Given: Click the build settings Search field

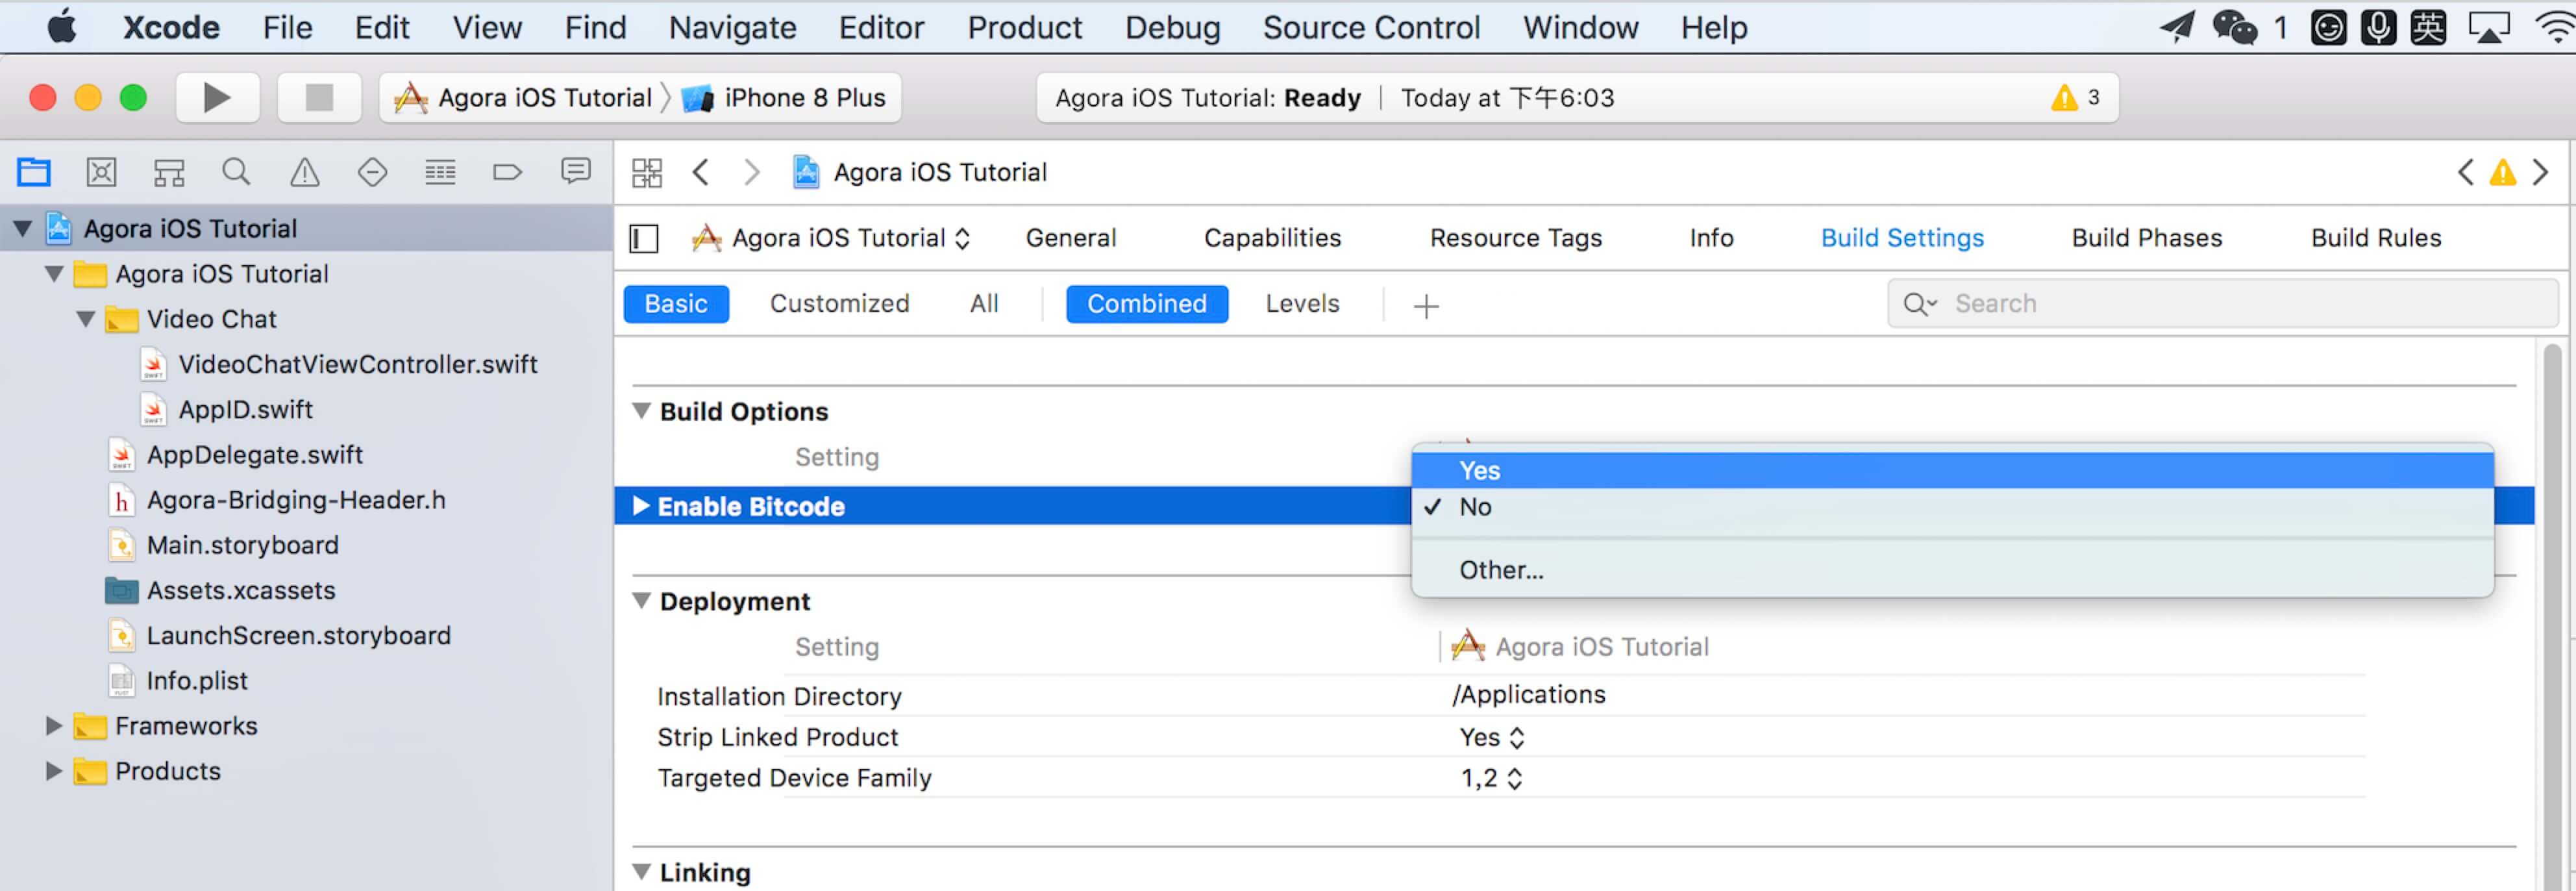Looking at the screenshot, I should (x=2222, y=304).
